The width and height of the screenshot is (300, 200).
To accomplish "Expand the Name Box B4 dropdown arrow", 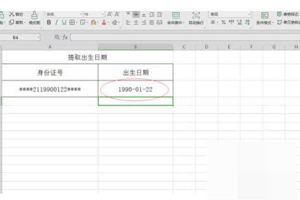I will 38,37.
